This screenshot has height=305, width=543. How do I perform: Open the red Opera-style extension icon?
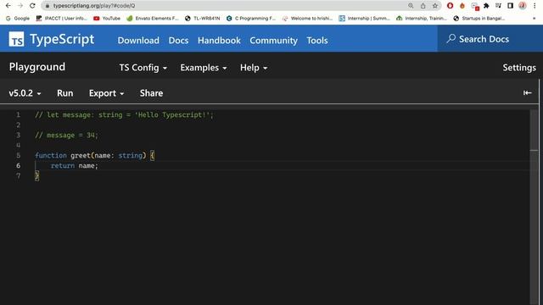tap(450, 6)
